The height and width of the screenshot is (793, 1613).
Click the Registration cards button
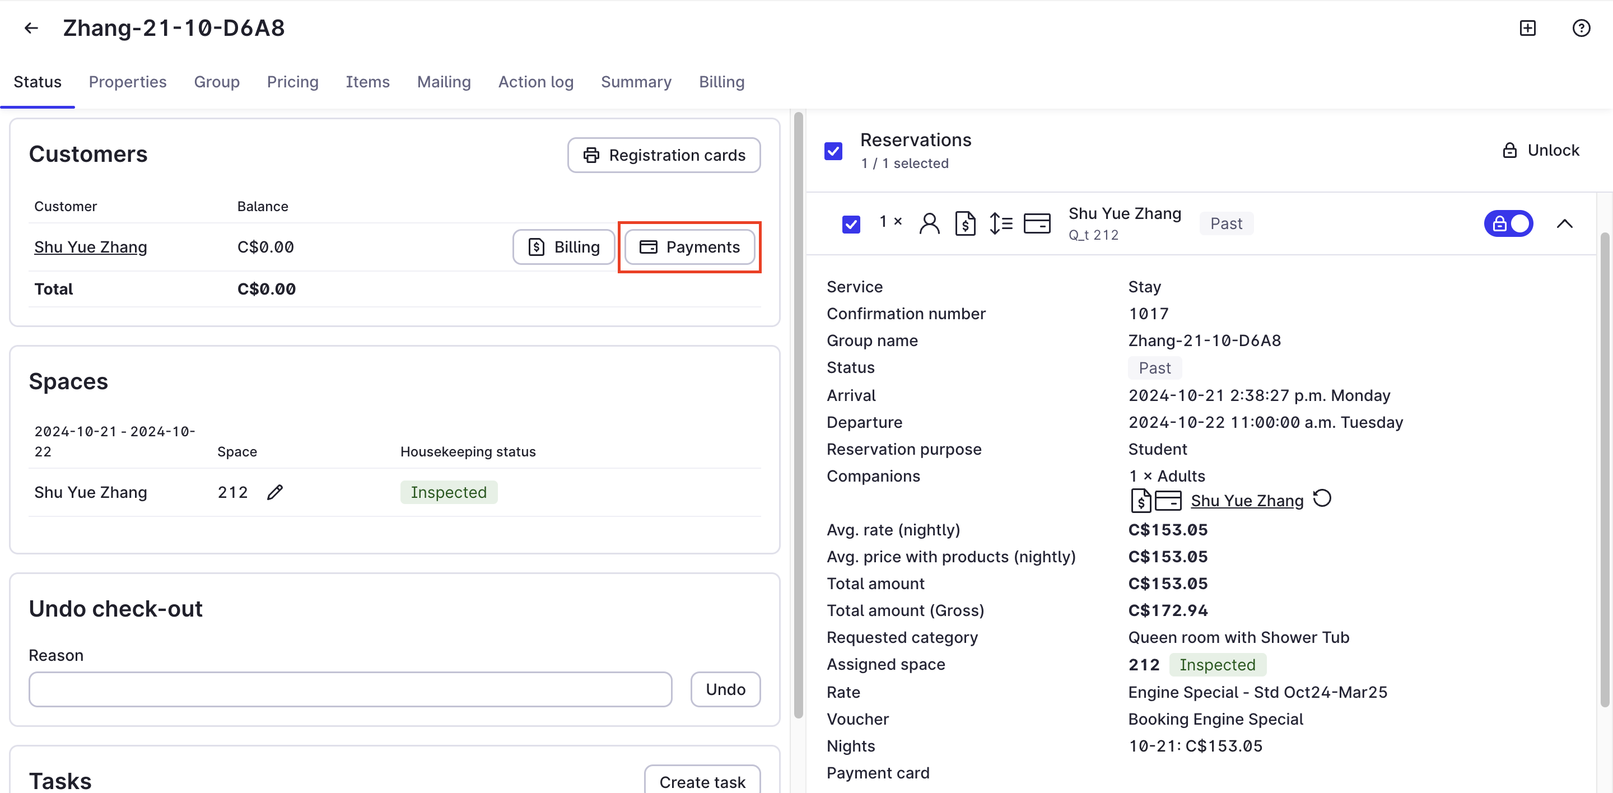[664, 155]
